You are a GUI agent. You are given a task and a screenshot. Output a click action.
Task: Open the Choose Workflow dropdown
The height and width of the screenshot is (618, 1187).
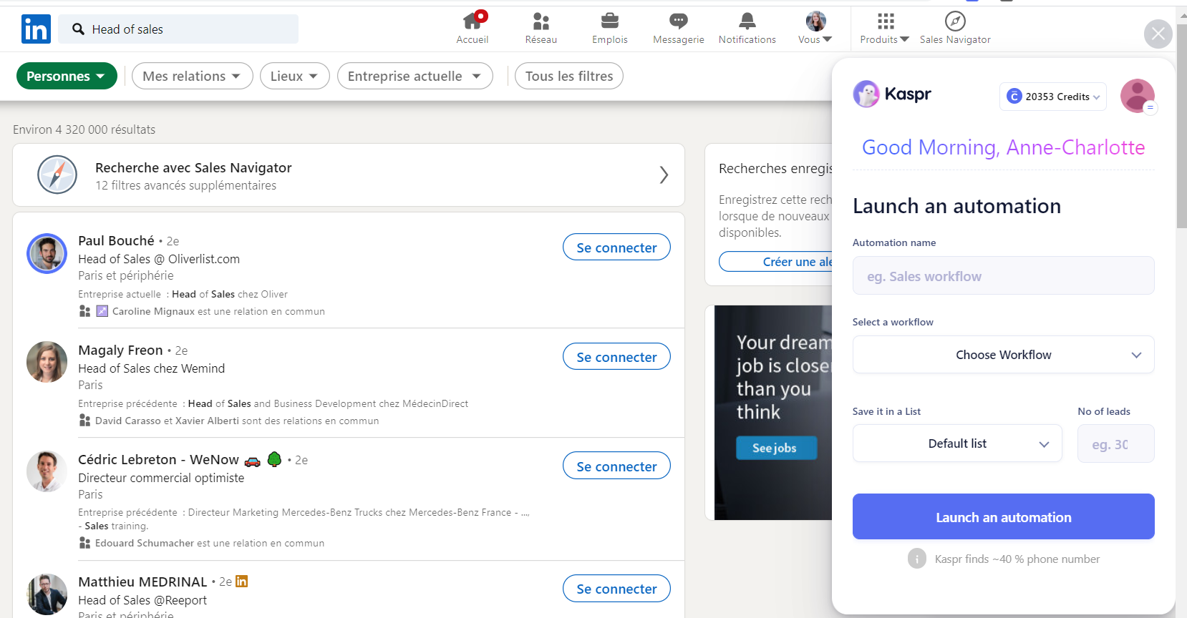1003,355
